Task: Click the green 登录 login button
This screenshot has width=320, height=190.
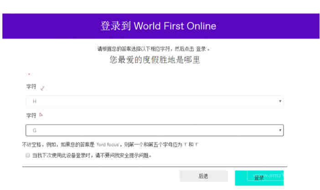Action: coord(259,178)
